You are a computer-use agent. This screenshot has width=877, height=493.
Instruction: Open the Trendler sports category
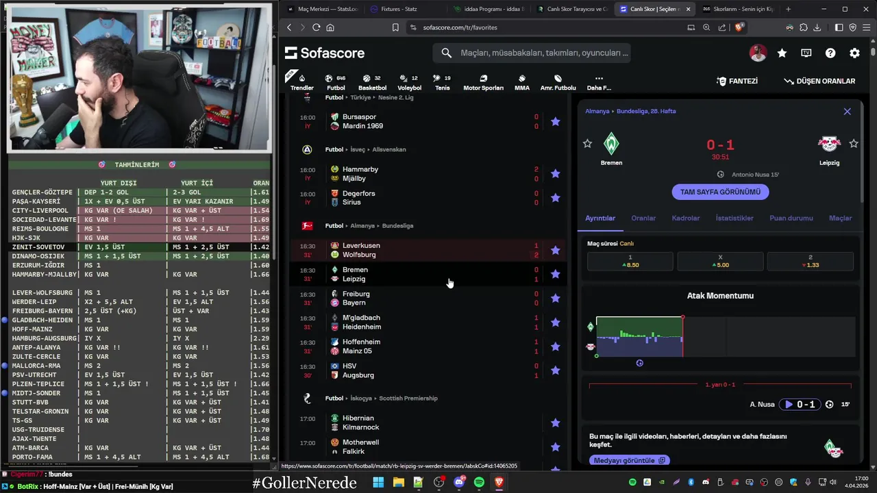click(x=301, y=82)
